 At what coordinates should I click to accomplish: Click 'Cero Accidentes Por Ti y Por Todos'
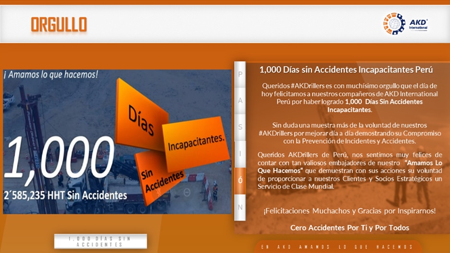click(350, 228)
